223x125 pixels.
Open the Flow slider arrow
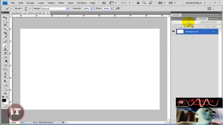111,8
